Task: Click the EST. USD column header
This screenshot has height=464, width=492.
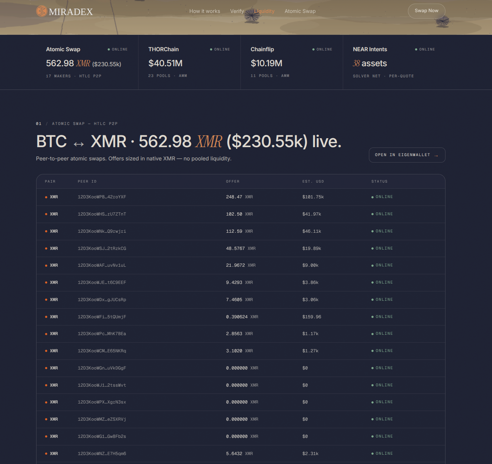Action: point(313,182)
